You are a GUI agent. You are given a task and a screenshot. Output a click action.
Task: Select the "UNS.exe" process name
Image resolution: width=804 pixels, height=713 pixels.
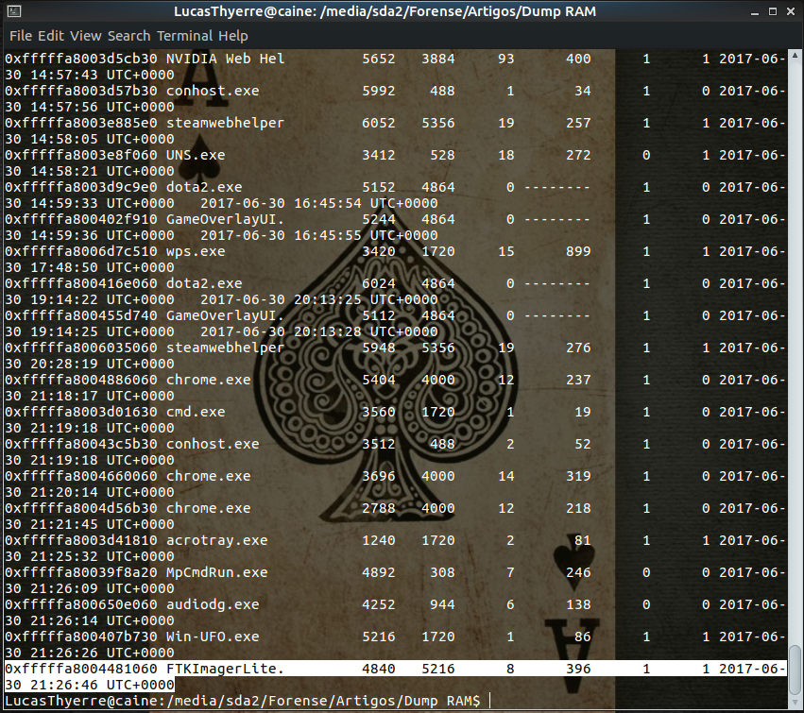(x=196, y=155)
